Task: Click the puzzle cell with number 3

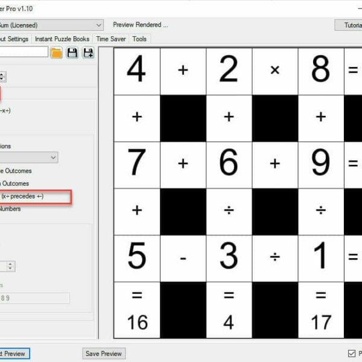Action: [x=229, y=258]
